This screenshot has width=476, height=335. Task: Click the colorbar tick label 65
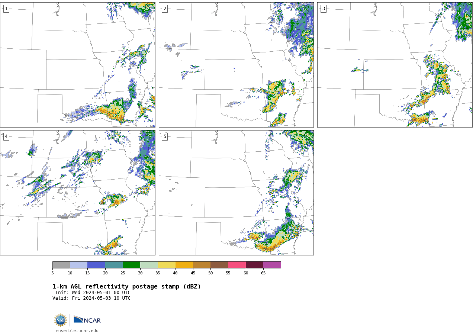(263, 273)
